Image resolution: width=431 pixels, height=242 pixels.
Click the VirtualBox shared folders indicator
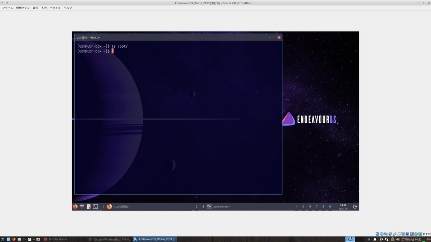(399, 234)
